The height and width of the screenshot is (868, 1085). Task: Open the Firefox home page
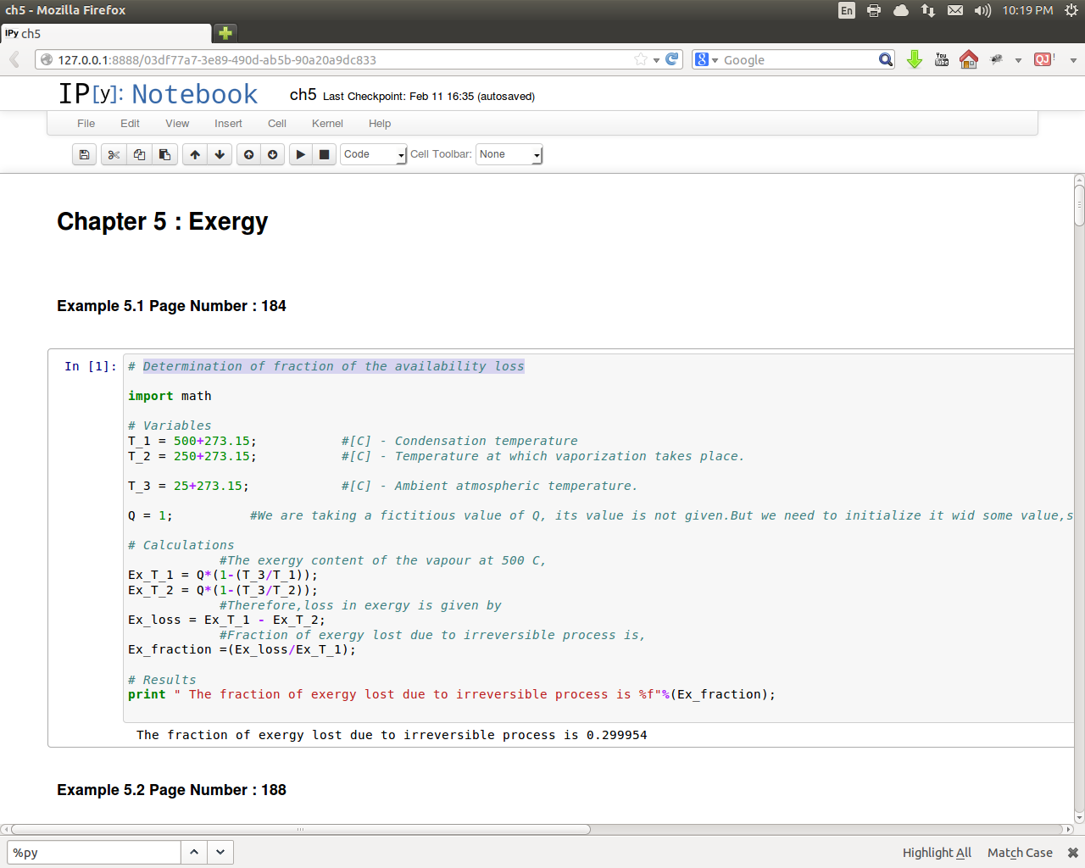tap(968, 59)
